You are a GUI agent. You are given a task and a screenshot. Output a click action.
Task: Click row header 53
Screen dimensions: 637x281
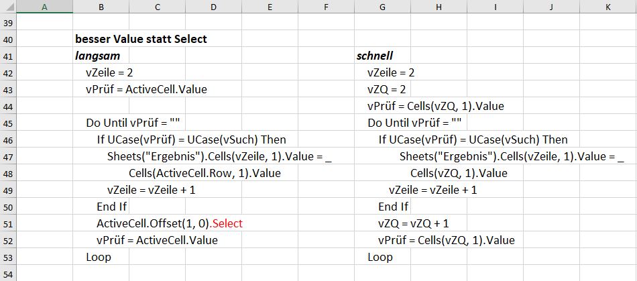pyautogui.click(x=8, y=258)
